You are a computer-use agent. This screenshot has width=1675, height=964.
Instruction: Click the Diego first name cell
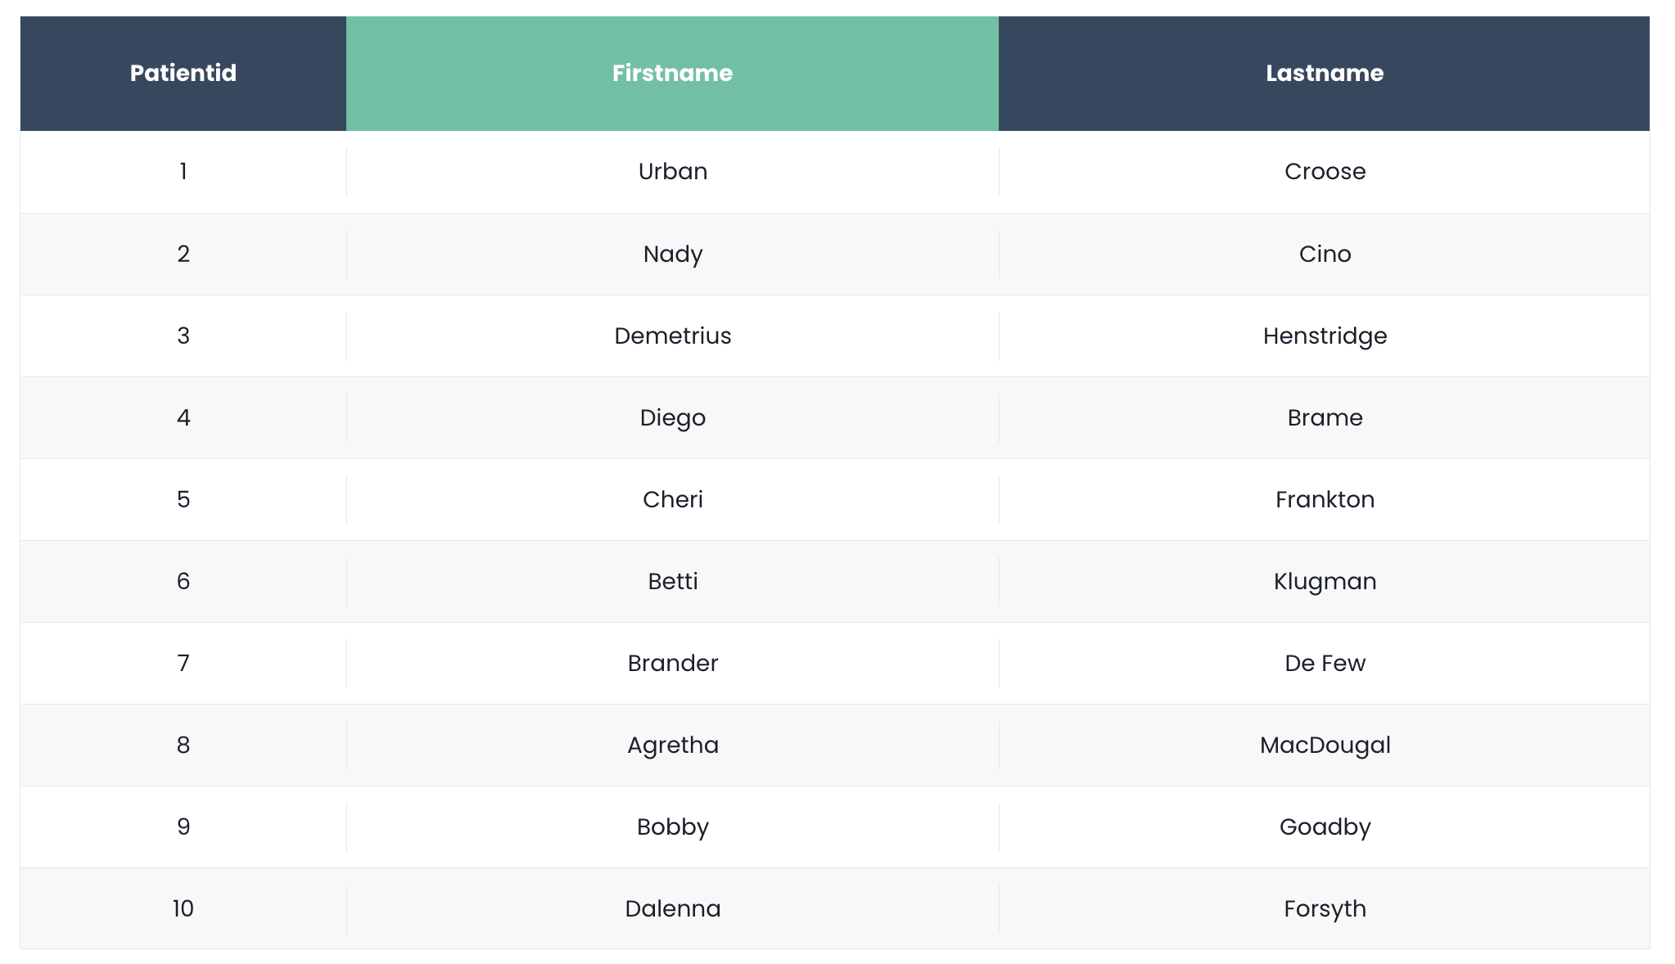pyautogui.click(x=672, y=417)
